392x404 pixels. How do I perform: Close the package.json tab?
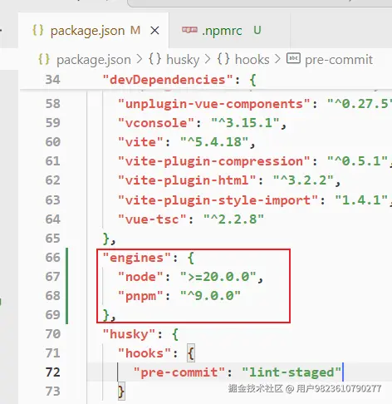[154, 31]
